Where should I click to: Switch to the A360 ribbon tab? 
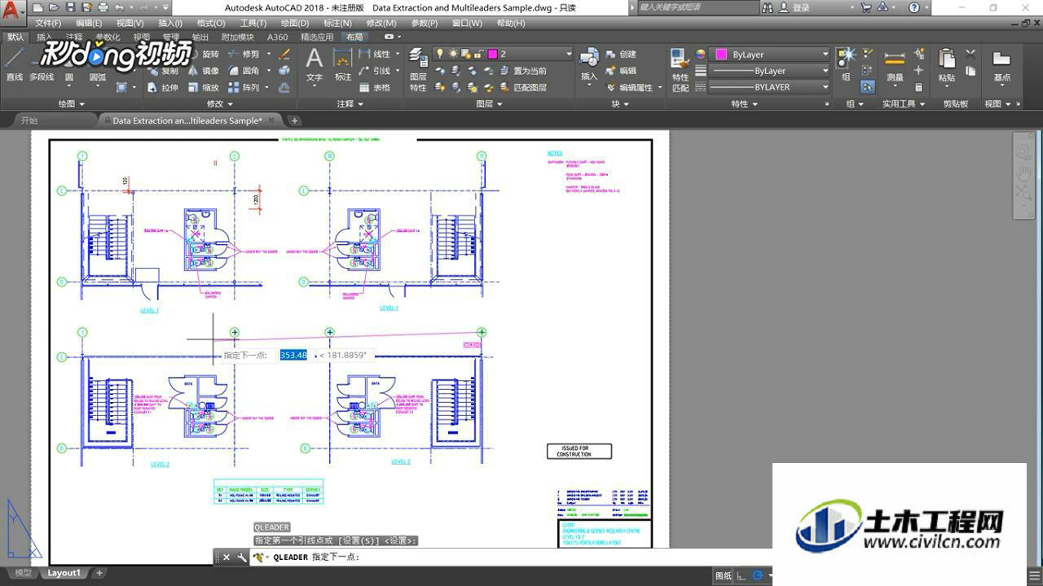tap(277, 37)
